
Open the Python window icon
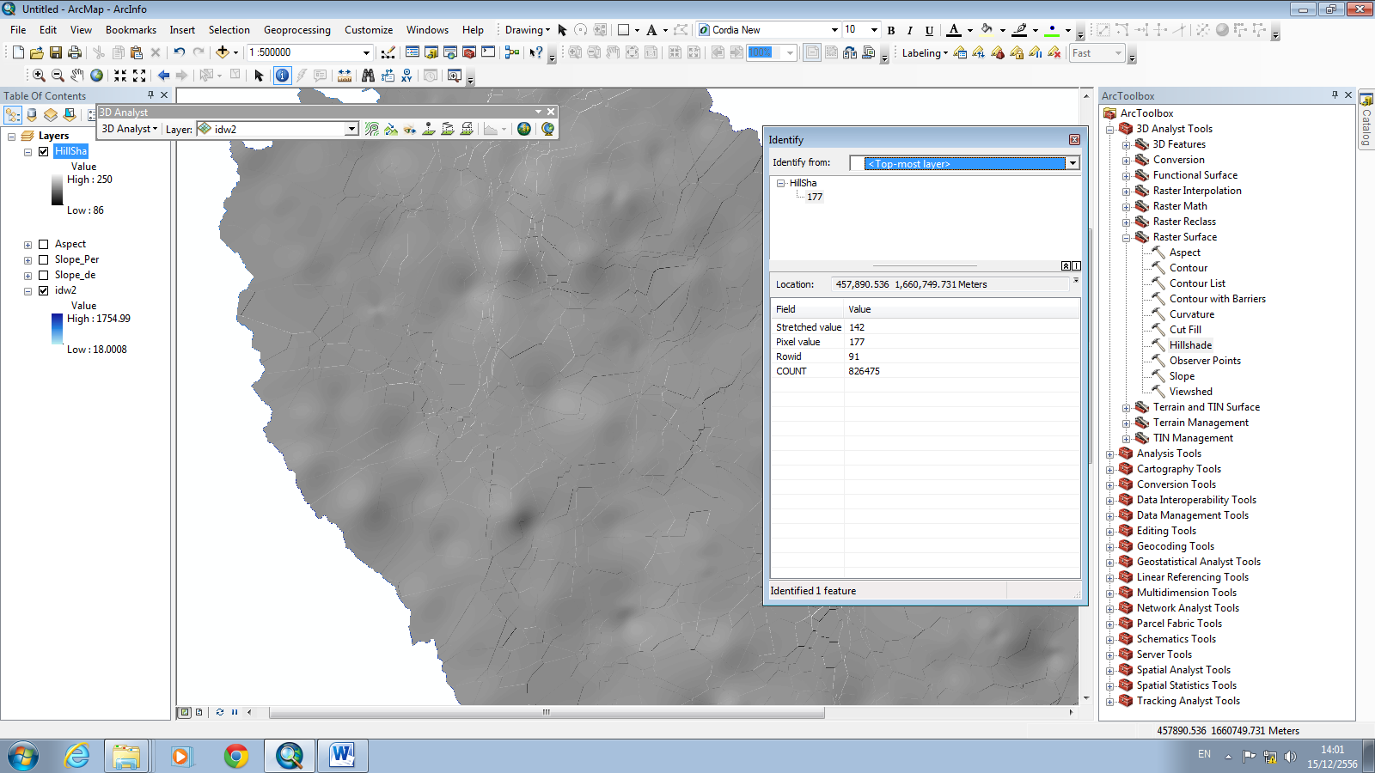point(487,53)
